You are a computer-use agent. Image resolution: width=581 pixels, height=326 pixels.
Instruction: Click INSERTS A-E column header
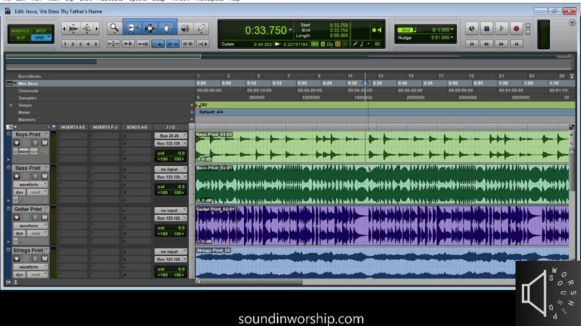(73, 127)
